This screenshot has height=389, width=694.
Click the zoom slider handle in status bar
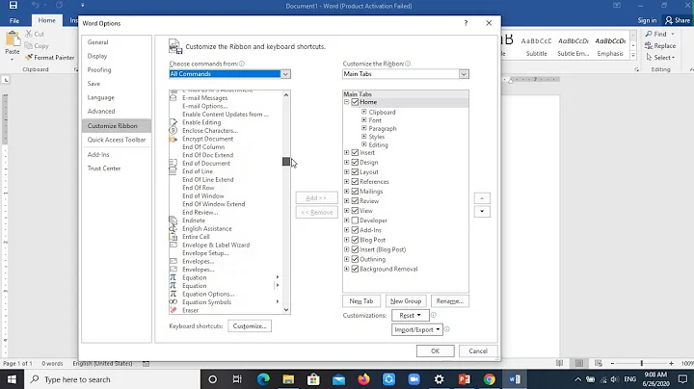point(641,363)
